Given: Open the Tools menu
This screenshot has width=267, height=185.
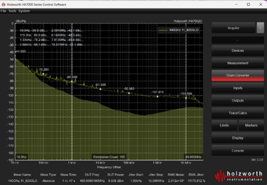Looking at the screenshot, I should click(12, 11).
